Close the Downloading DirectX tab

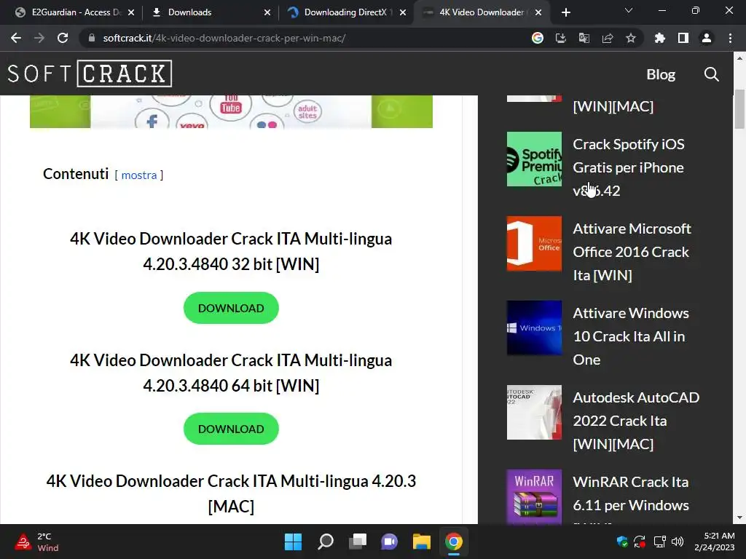pos(403,12)
